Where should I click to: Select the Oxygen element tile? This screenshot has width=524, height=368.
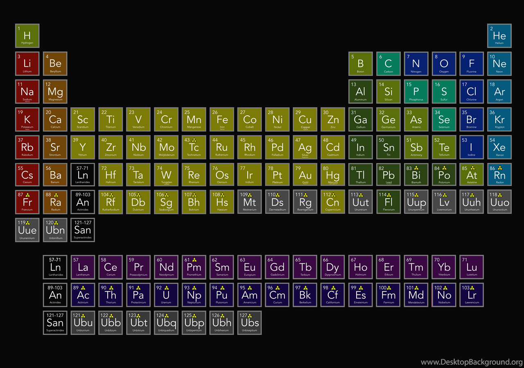[444, 64]
